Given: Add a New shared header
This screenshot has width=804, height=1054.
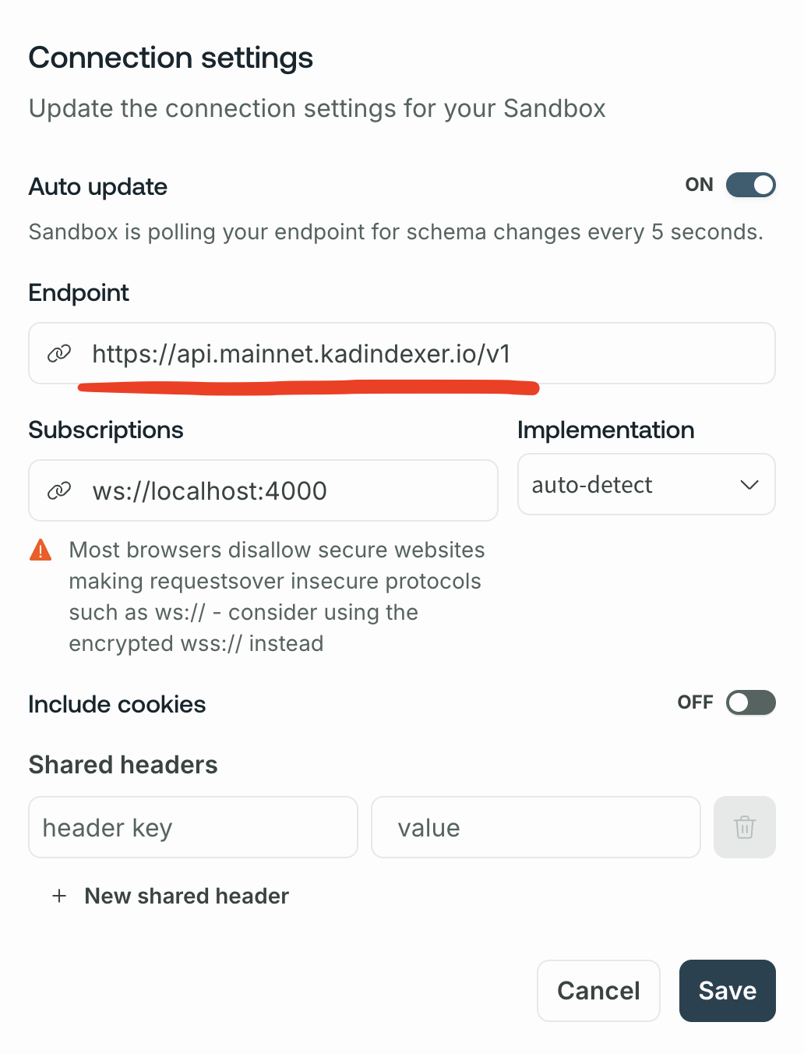Looking at the screenshot, I should (186, 896).
